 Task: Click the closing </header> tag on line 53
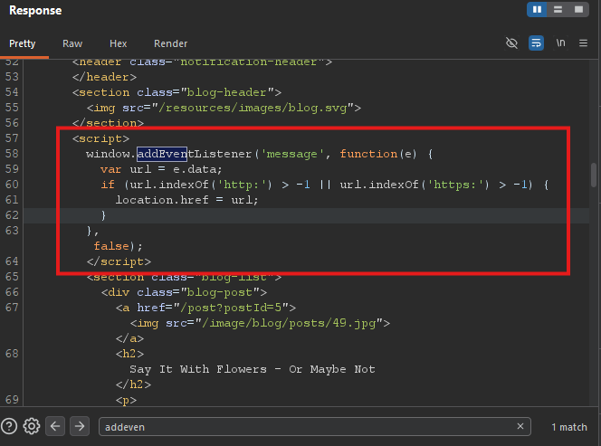click(x=104, y=78)
